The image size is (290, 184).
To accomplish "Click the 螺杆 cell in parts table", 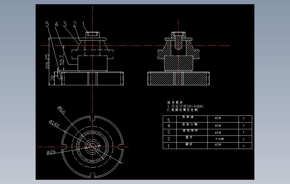I will pyautogui.click(x=192, y=146).
